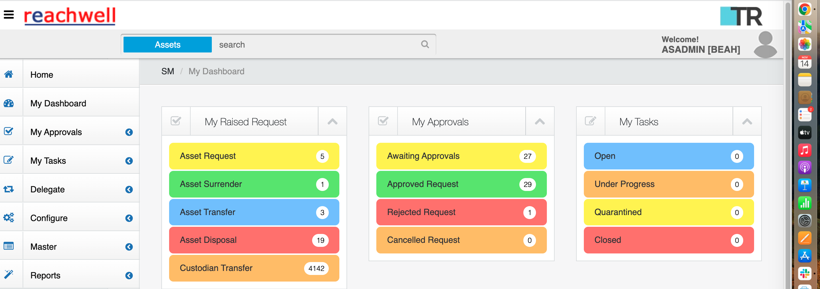
Task: Open Awaiting Approvals with 27 items
Action: point(461,156)
